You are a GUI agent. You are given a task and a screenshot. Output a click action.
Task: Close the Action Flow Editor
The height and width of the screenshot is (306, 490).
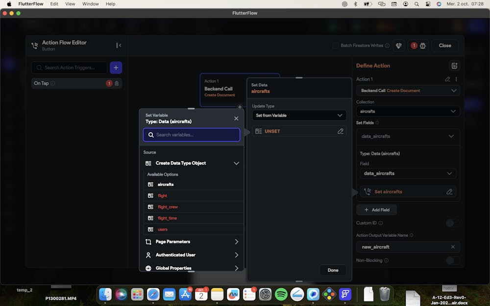click(445, 46)
